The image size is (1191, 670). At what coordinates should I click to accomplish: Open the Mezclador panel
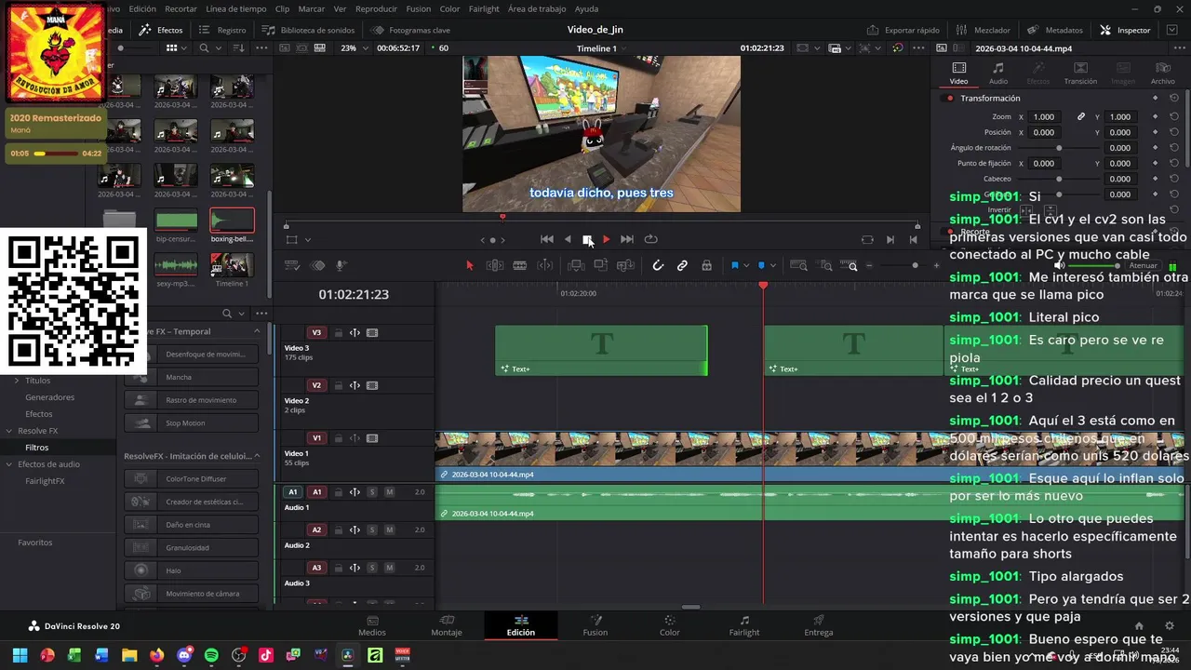[984, 30]
